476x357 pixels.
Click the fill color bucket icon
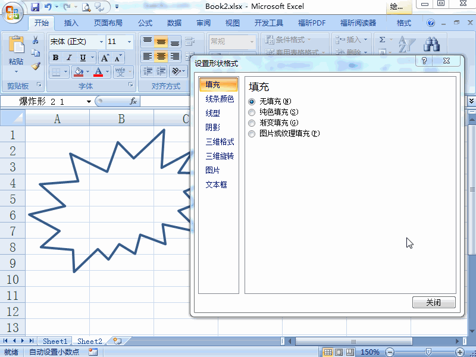(x=80, y=71)
